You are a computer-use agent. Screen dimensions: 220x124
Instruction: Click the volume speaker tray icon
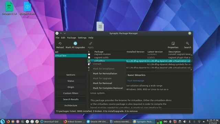pyautogui.click(x=185, y=122)
